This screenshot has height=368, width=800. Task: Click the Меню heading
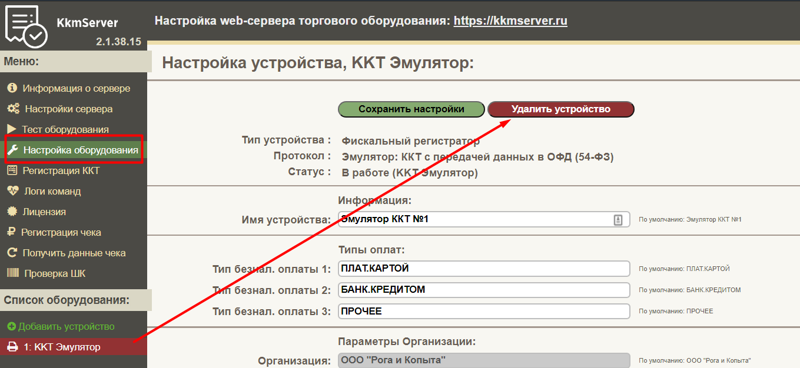pyautogui.click(x=22, y=61)
